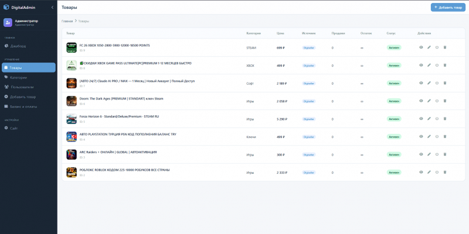This screenshot has height=234, width=469.
Task: Click the Doom: The Dark Ages thumbnail
Action: click(72, 101)
